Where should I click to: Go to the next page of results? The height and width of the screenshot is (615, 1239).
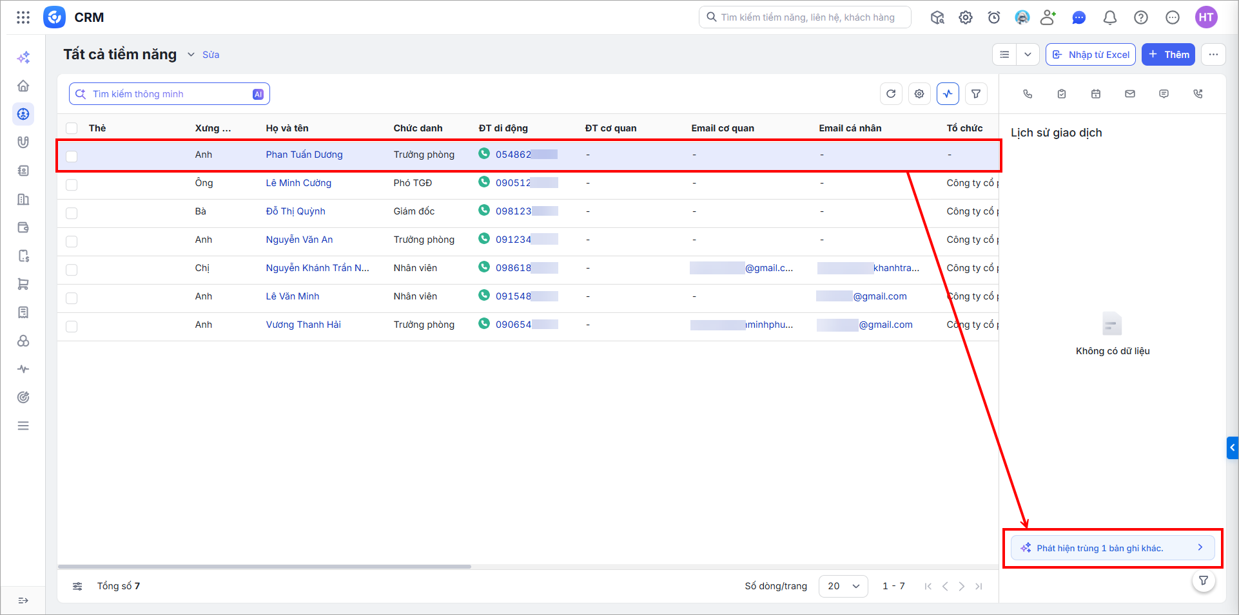click(x=962, y=586)
